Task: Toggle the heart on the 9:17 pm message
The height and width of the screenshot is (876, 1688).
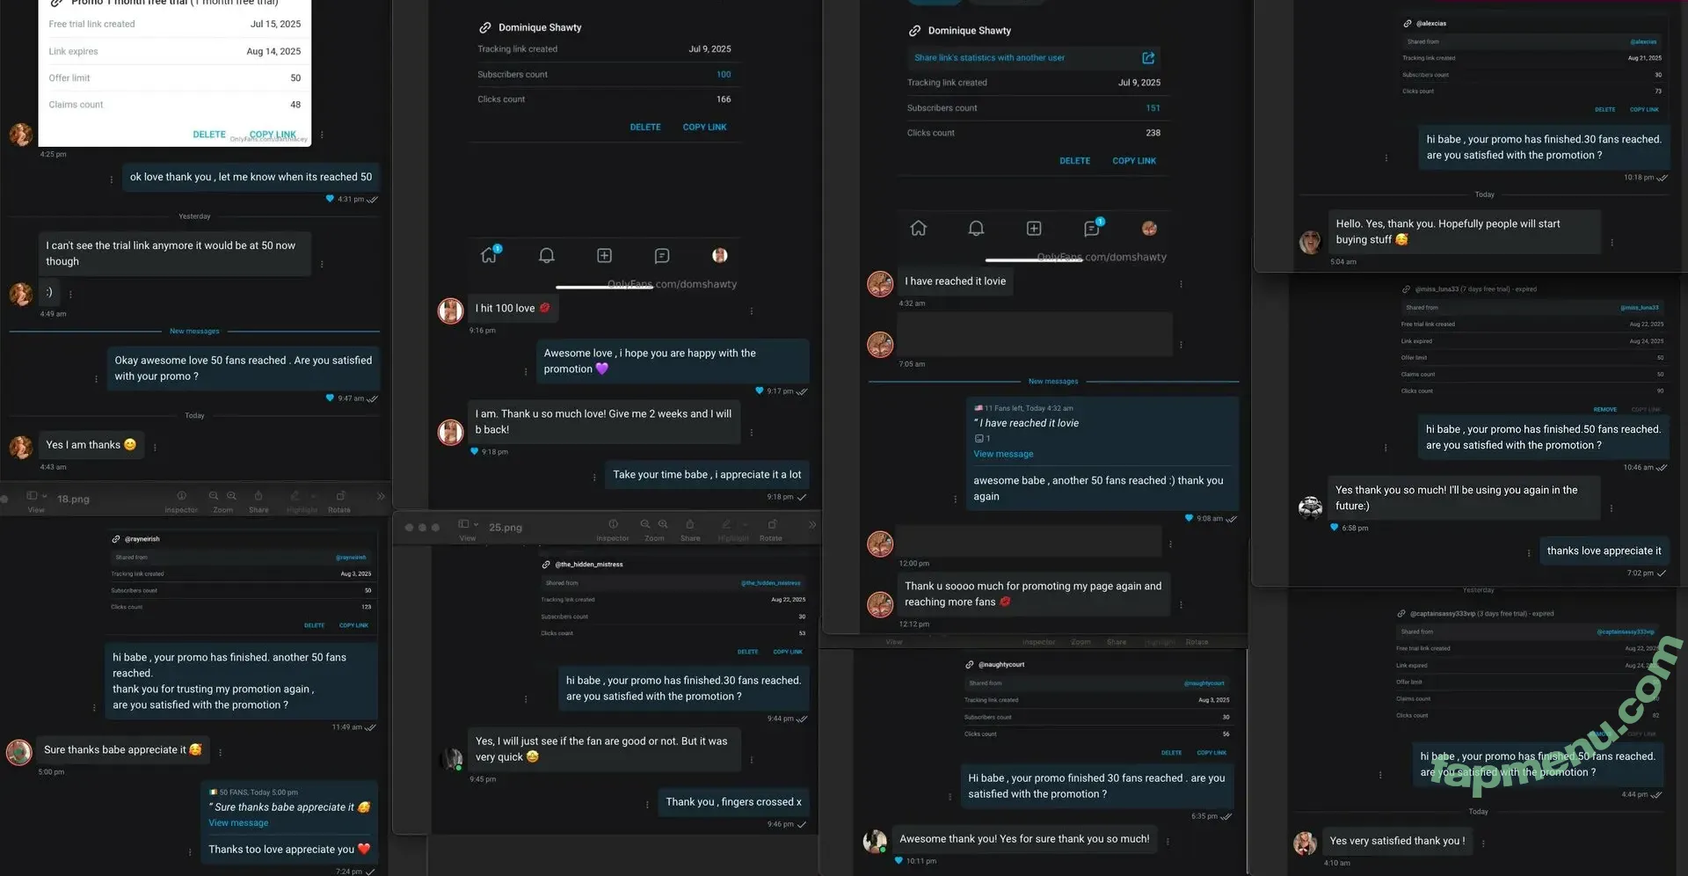Action: (760, 391)
